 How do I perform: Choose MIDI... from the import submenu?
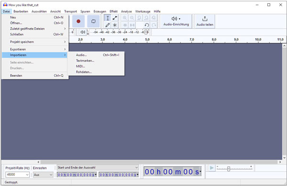pyautogui.click(x=96, y=66)
